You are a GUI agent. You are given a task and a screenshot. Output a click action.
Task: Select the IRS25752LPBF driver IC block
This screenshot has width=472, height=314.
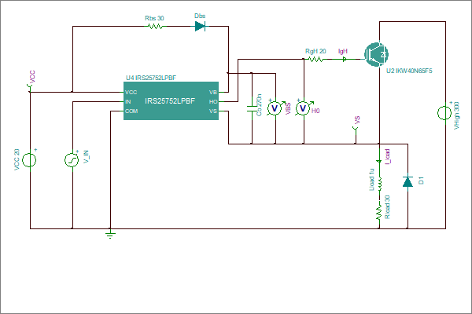pyautogui.click(x=171, y=101)
